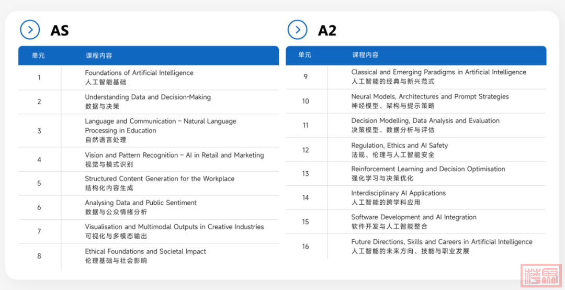Click the Chinese title 强化学习与决策优化

(x=382, y=178)
